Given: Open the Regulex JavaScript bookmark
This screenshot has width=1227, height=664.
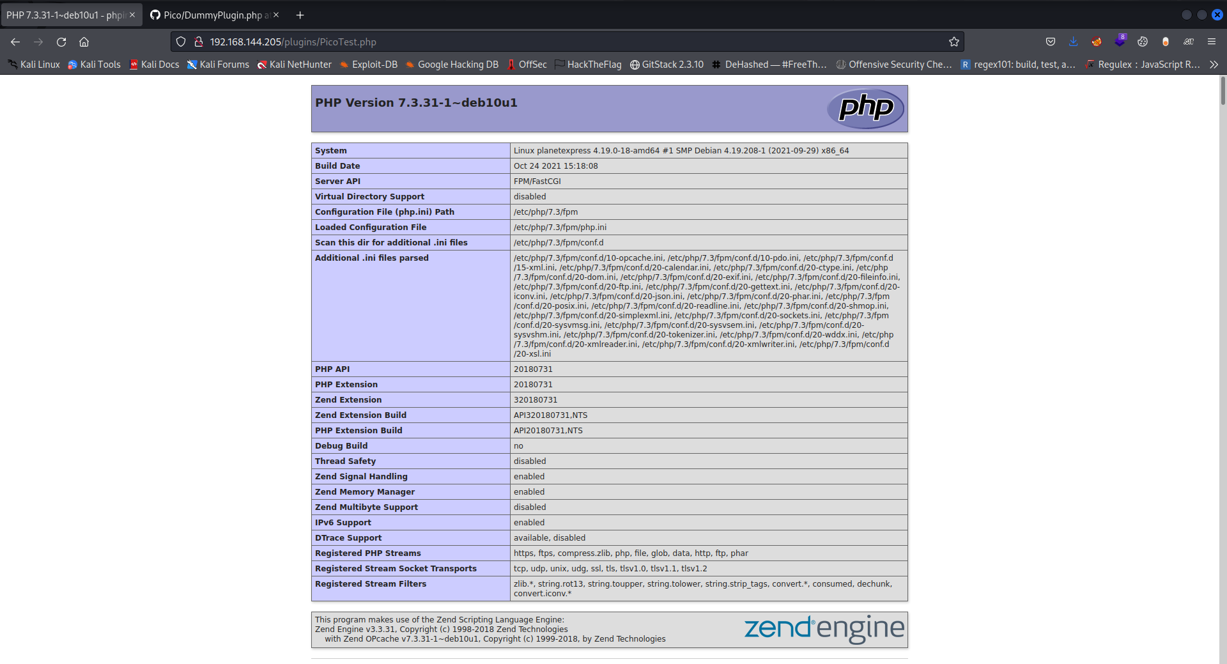Looking at the screenshot, I should (x=1143, y=65).
